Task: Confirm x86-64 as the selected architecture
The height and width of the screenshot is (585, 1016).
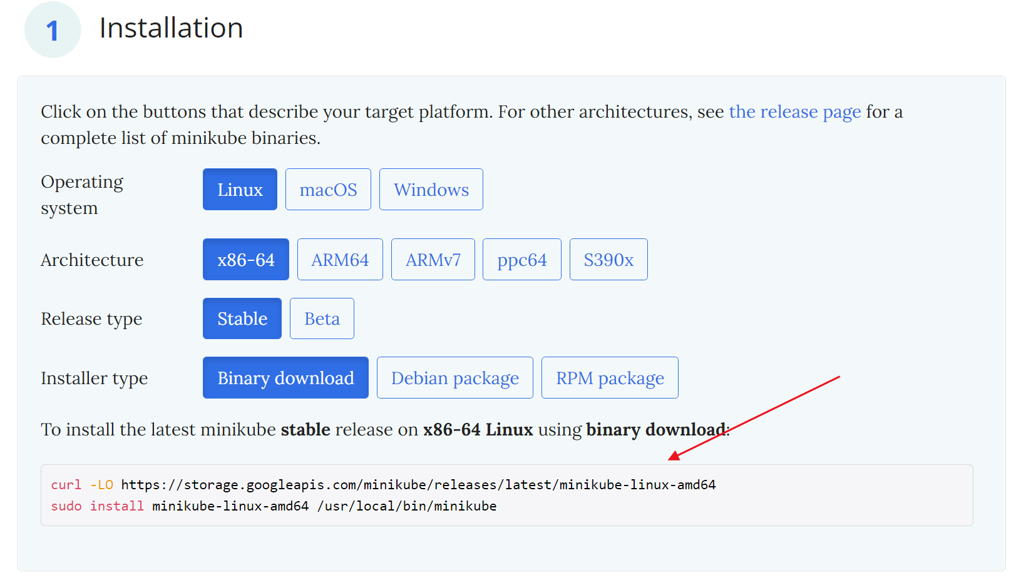Action: 245,259
